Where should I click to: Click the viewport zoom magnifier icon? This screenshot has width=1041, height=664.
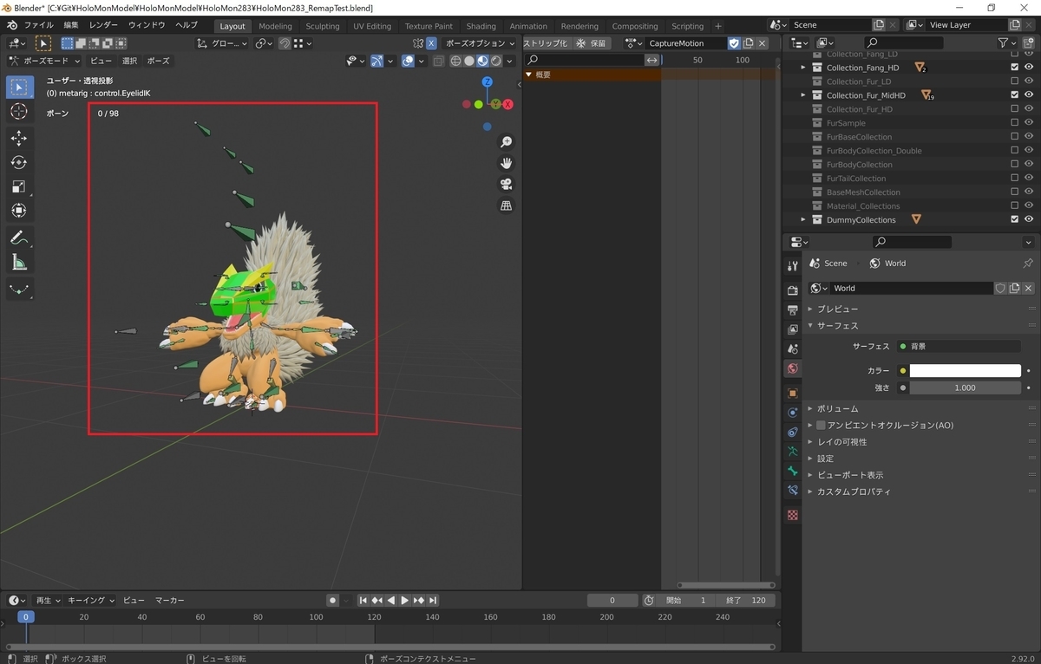point(507,142)
